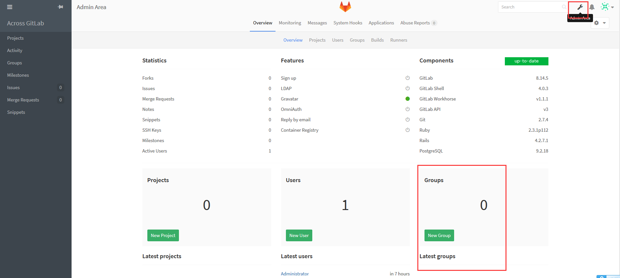Image resolution: width=620 pixels, height=278 pixels.
Task: Click the GitLab Workhorse version v1.1.1
Action: tap(542, 99)
